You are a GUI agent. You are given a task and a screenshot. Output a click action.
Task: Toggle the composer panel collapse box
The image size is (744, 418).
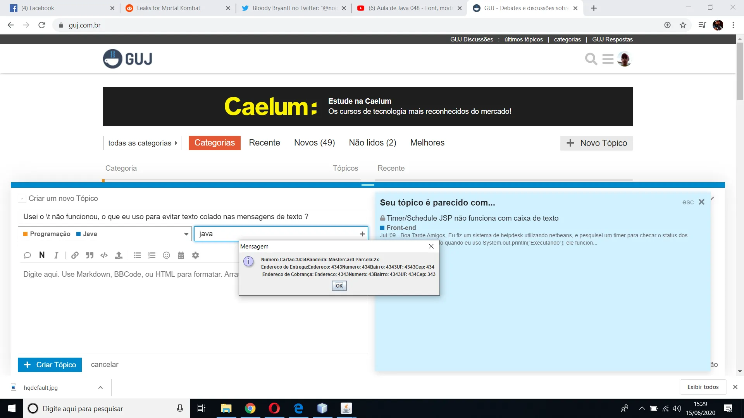coord(22,199)
